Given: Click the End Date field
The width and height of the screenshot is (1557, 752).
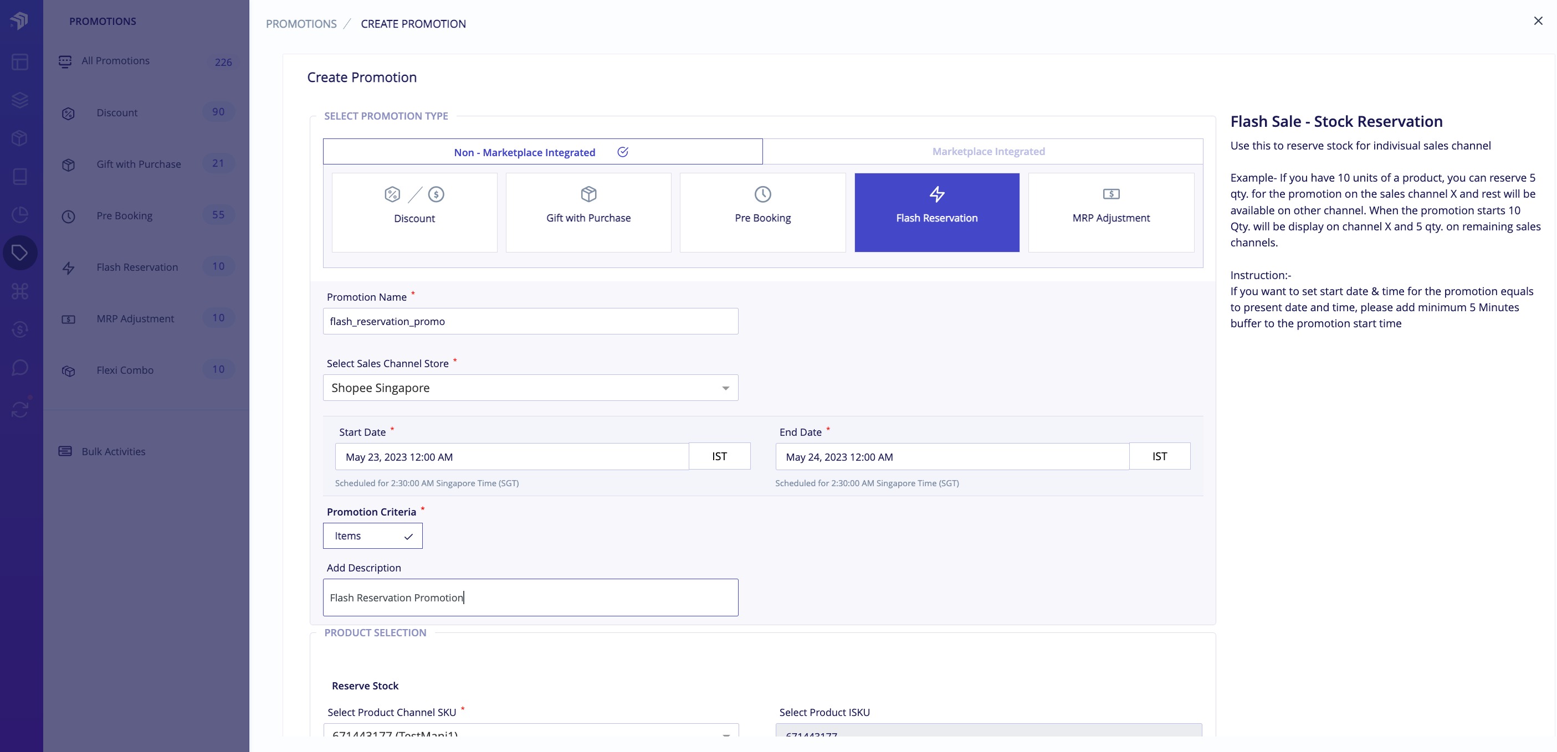Looking at the screenshot, I should click(952, 457).
